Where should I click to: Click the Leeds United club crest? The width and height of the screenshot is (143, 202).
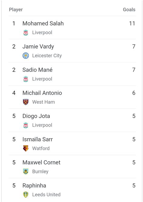pos(26,194)
